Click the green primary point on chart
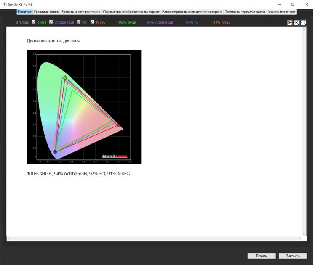The width and height of the screenshot is (313, 265). coord(65,77)
